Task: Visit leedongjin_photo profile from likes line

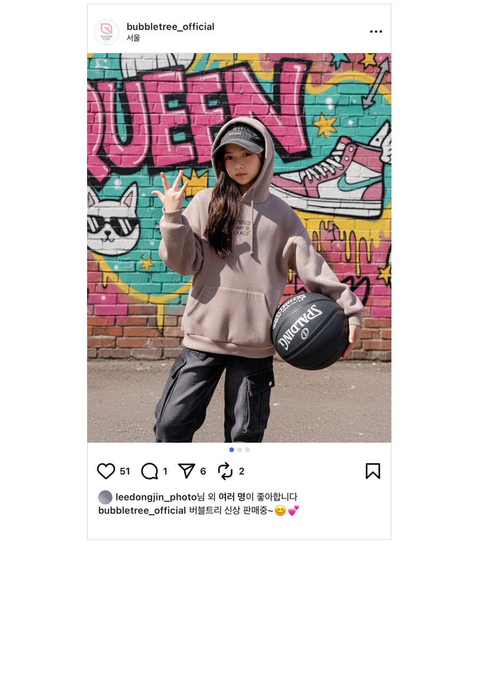Action: [x=156, y=497]
